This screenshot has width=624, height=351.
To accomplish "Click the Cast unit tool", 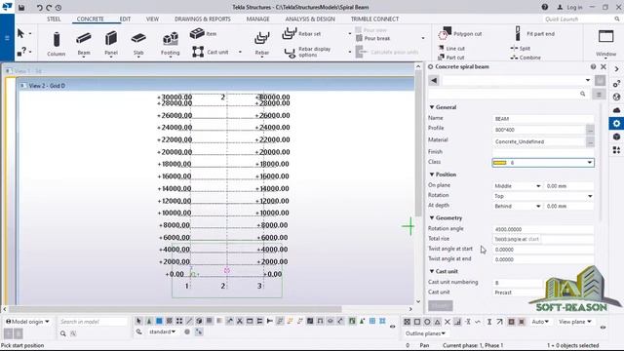I will pyautogui.click(x=211, y=52).
